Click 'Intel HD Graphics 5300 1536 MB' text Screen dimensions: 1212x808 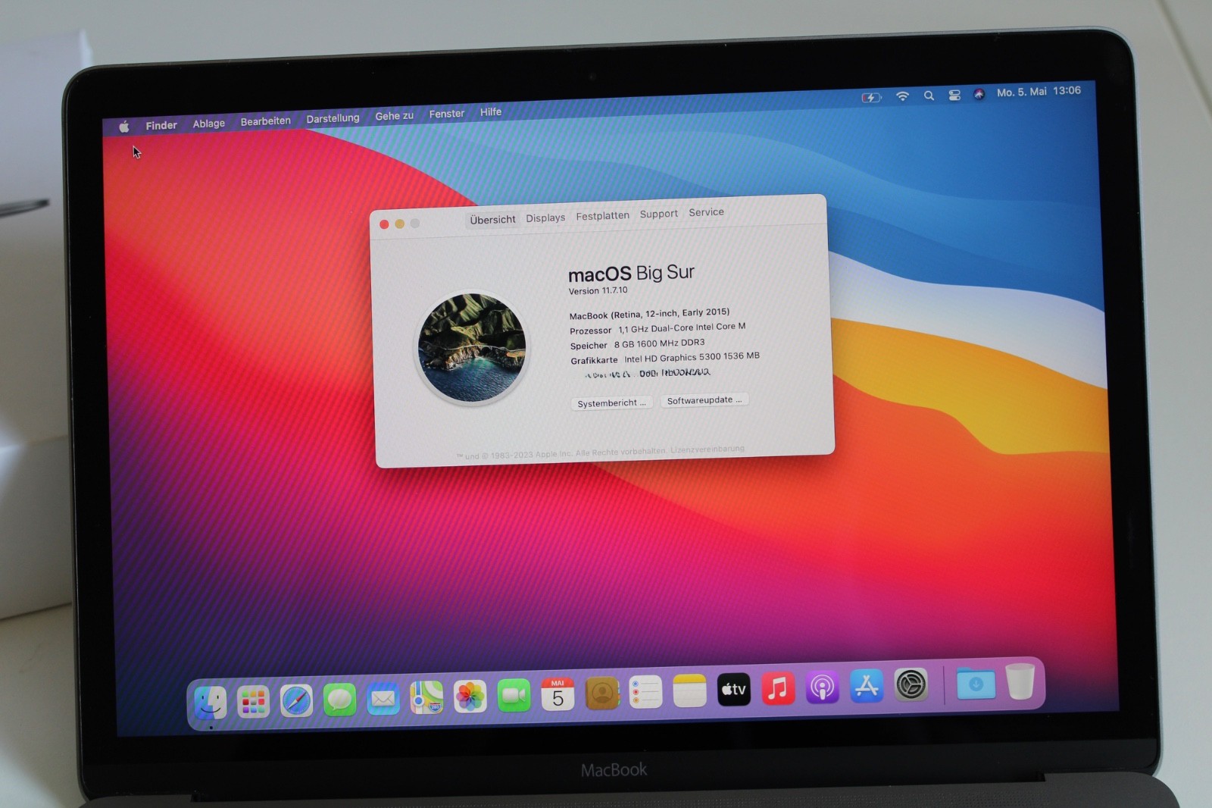692,357
